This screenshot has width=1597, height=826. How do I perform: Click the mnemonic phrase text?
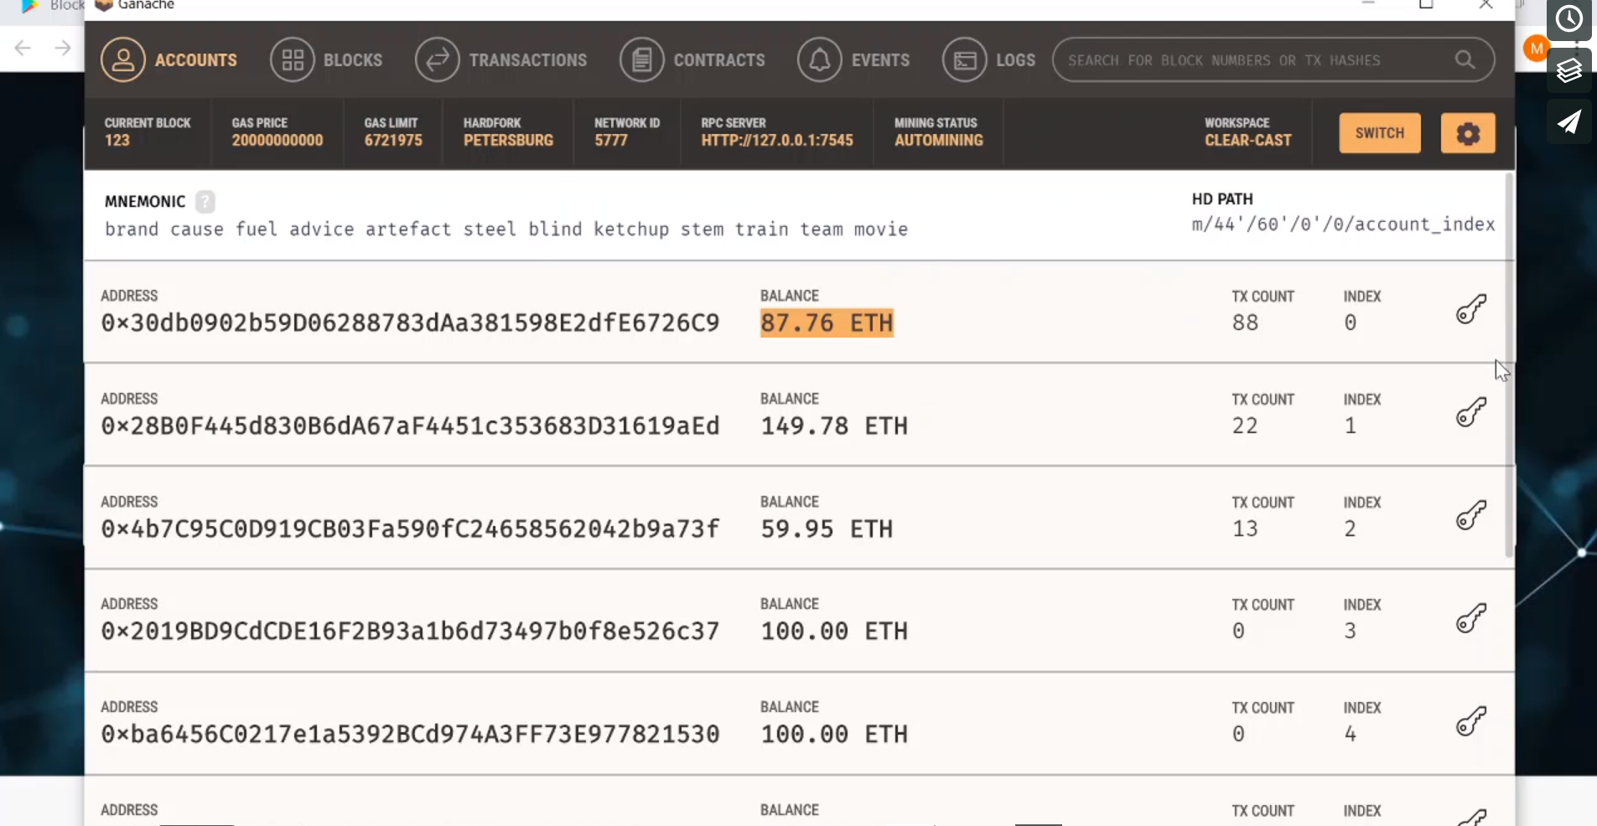coord(506,230)
